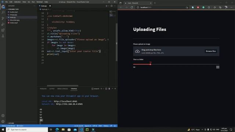Open the Source Control view

(x=3, y=18)
